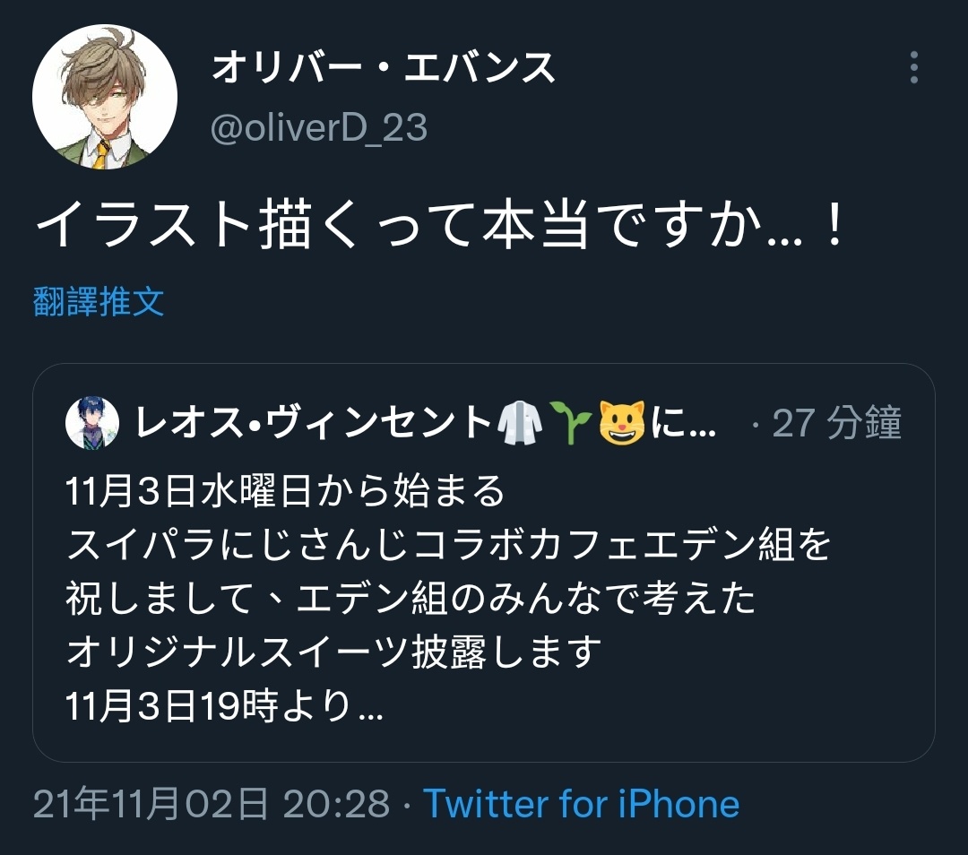Click the 翻譯推文 translate tweet link
The height and width of the screenshot is (855, 968).
(99, 301)
